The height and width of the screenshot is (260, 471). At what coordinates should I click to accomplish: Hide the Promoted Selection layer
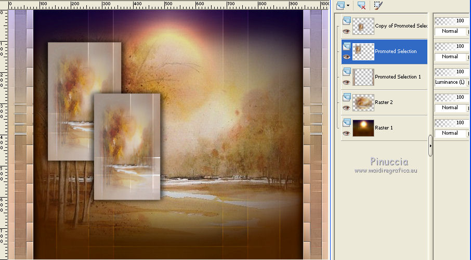(x=346, y=57)
